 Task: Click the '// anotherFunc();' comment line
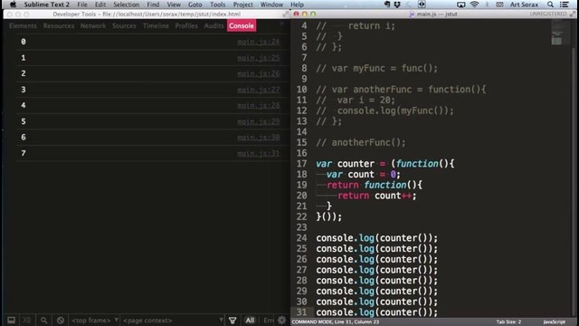361,142
